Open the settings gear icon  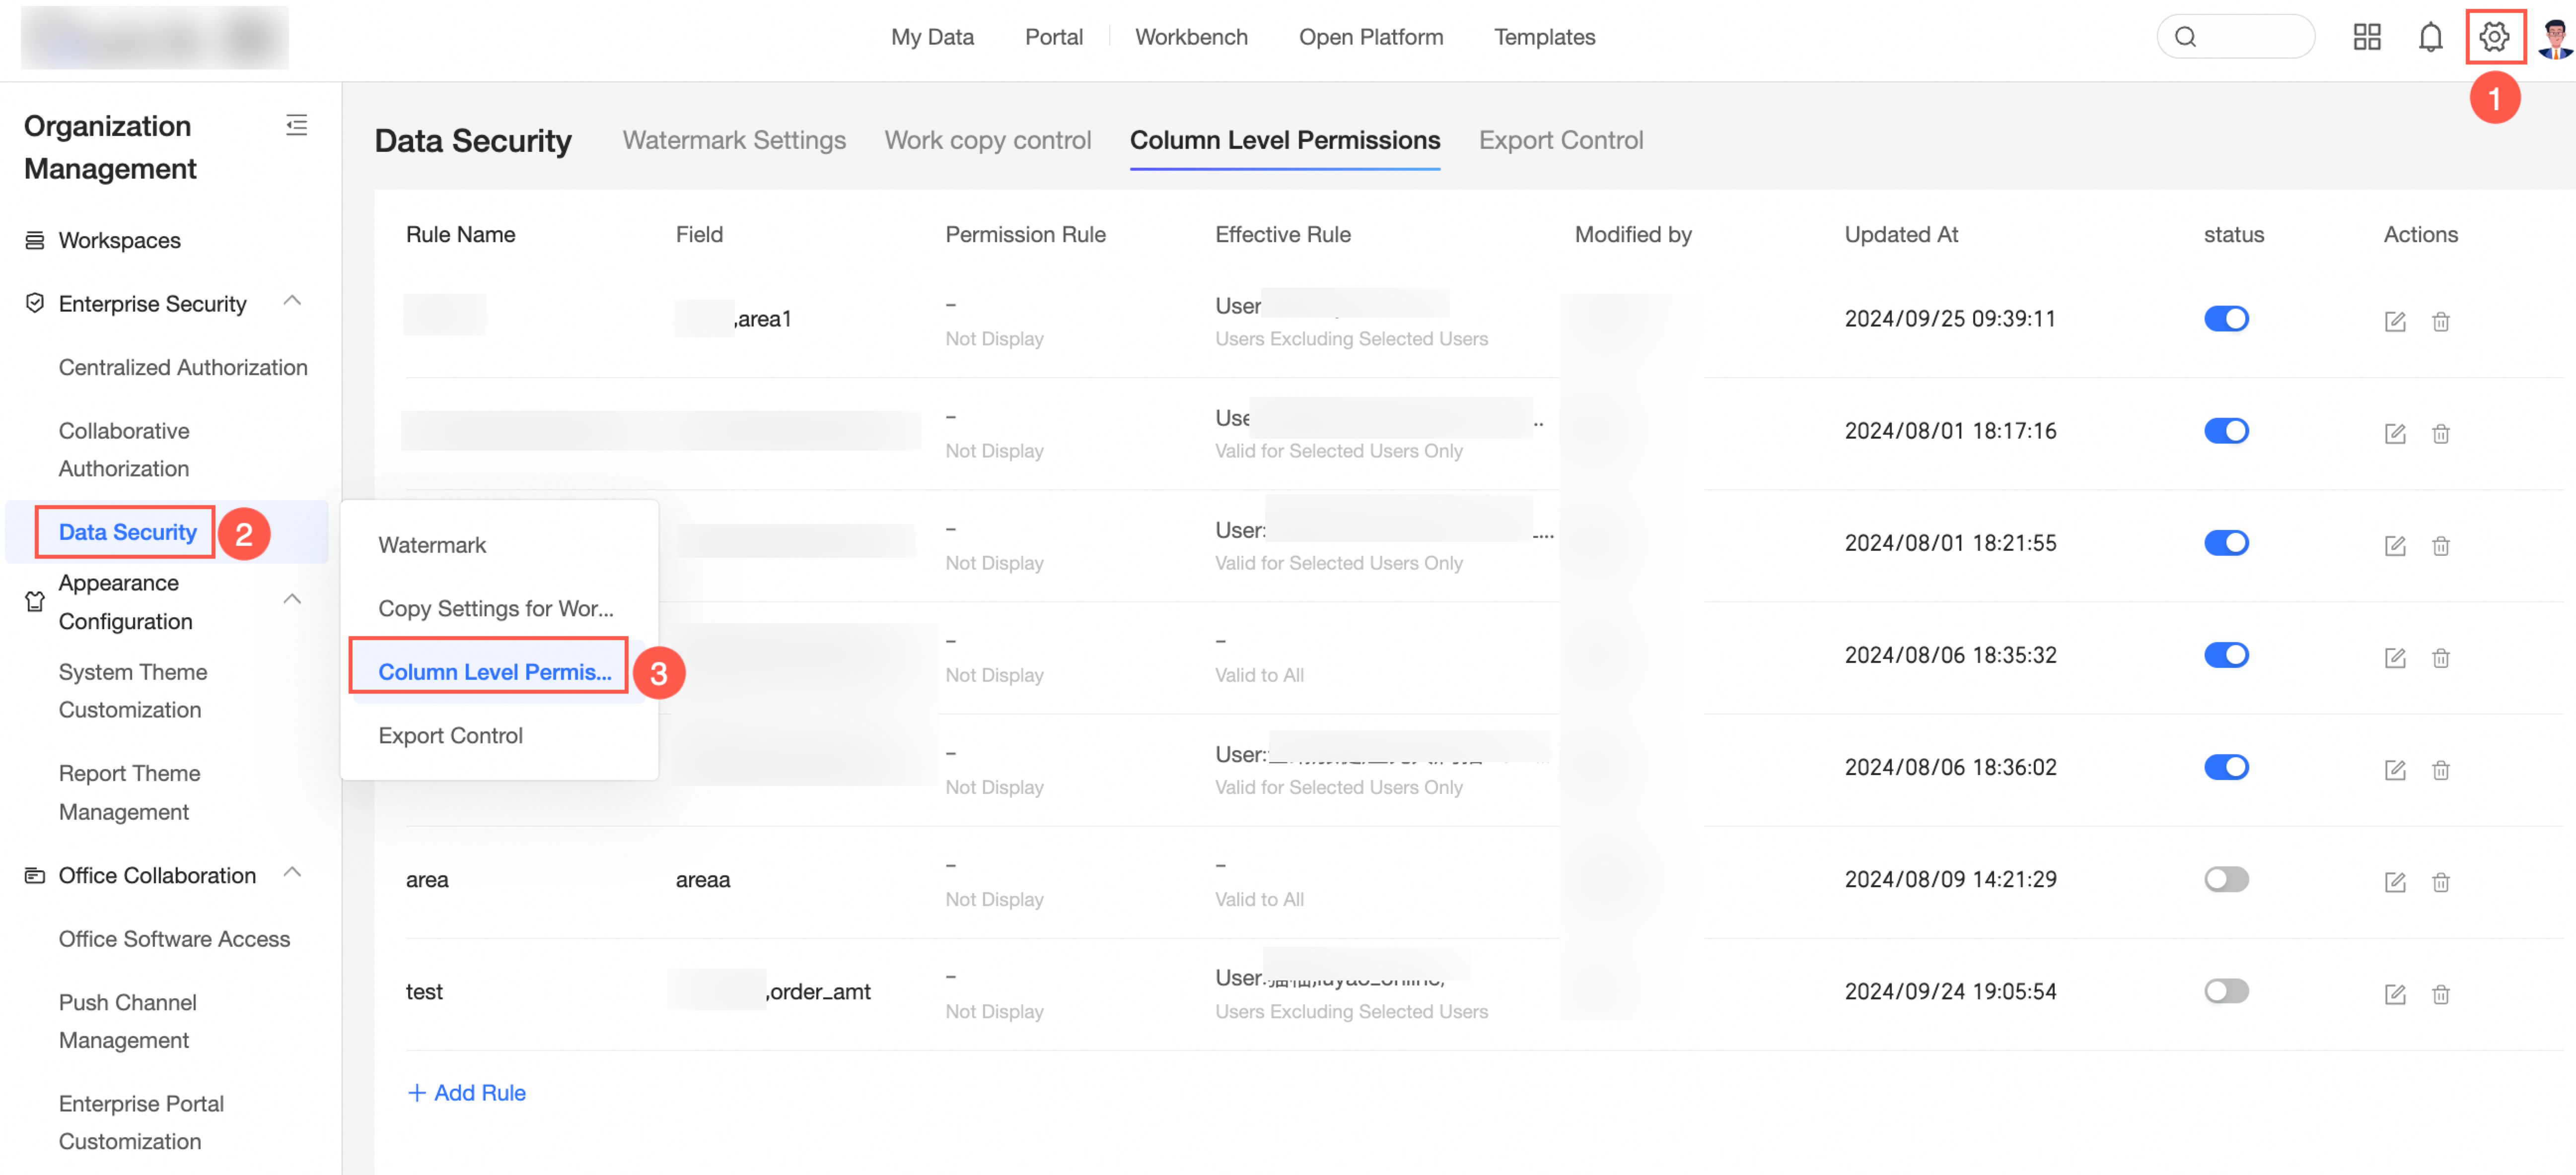tap(2493, 37)
